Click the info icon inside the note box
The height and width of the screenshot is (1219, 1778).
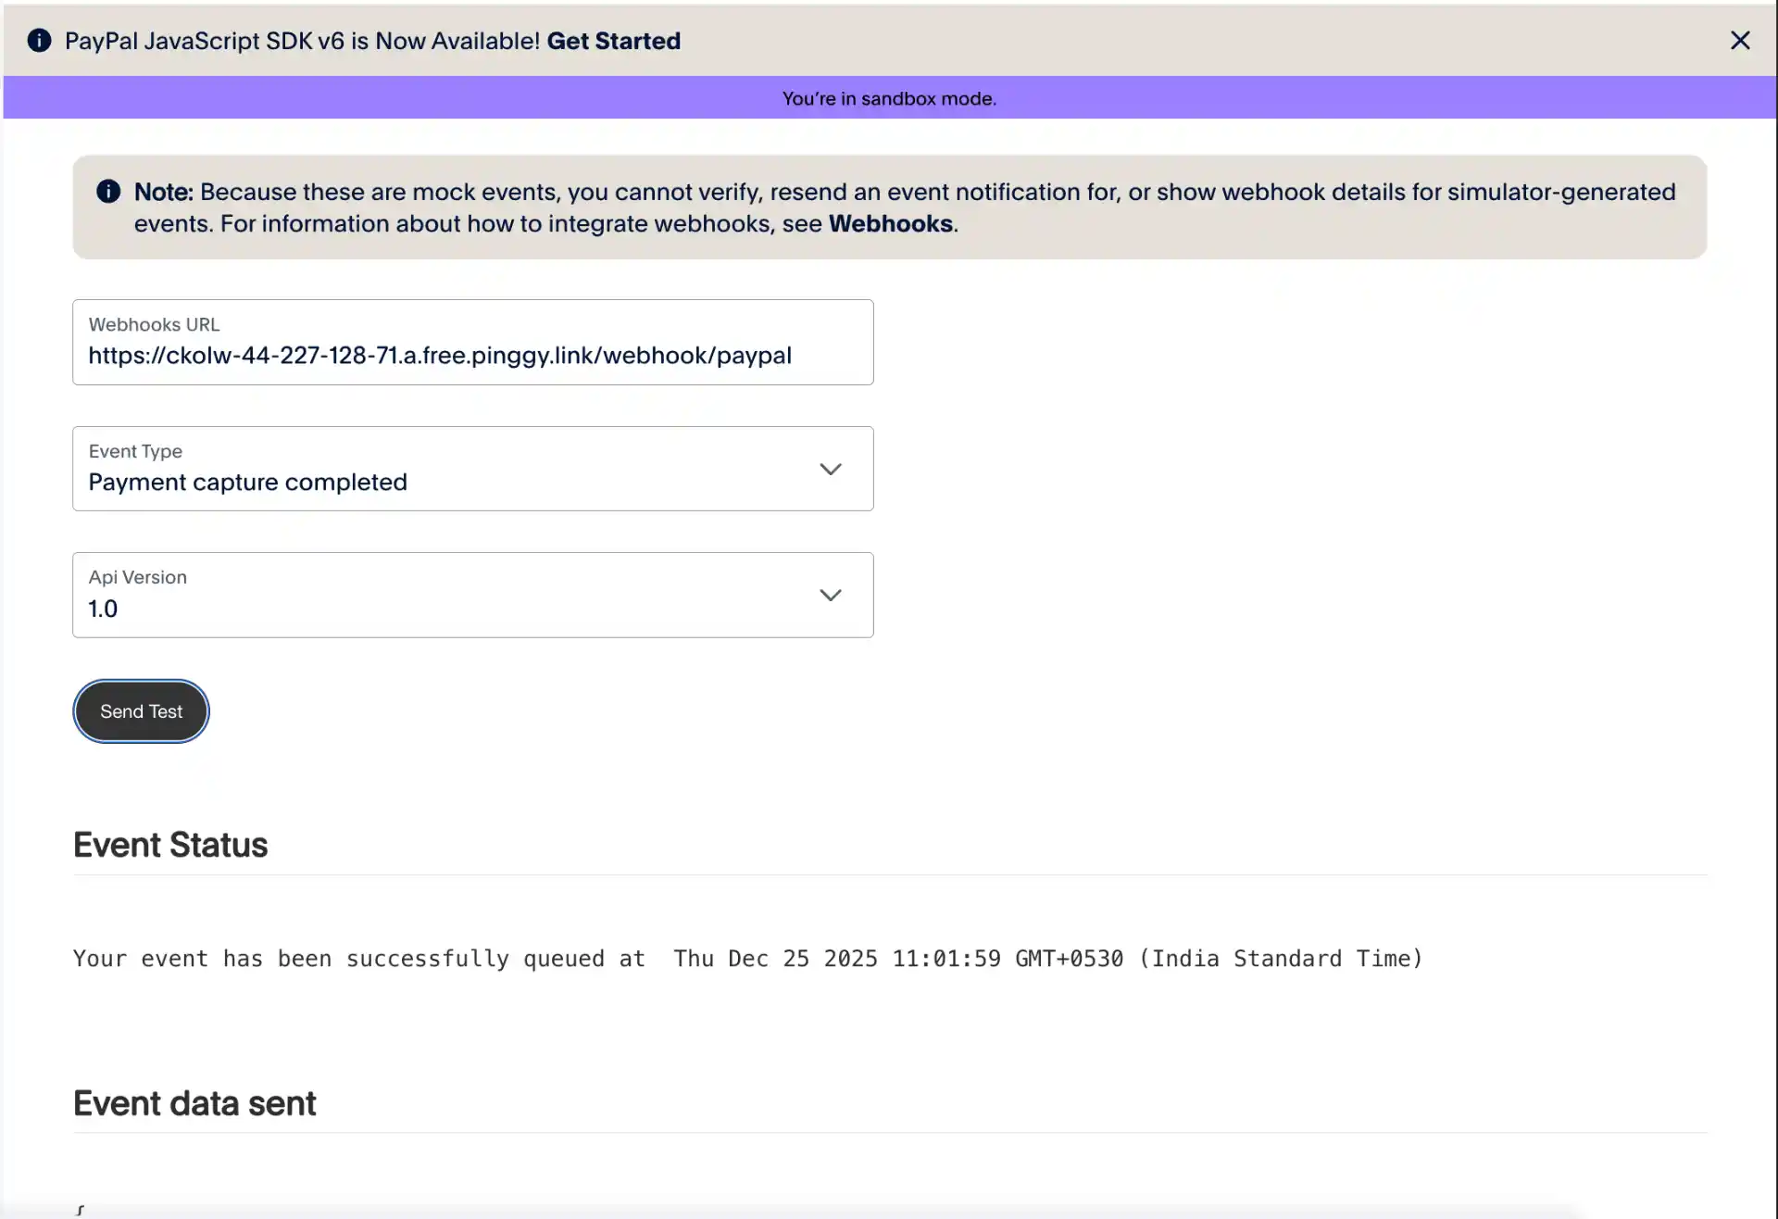(x=108, y=191)
